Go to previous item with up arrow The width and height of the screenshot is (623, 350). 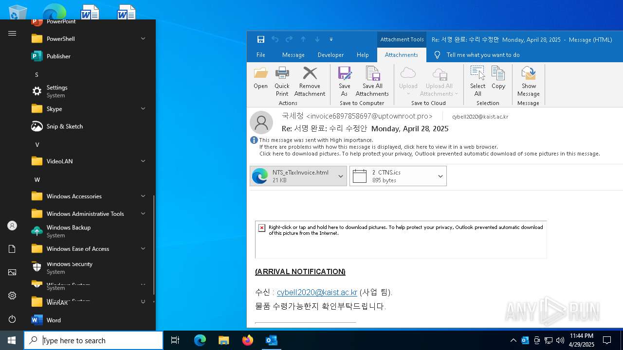[x=303, y=39]
